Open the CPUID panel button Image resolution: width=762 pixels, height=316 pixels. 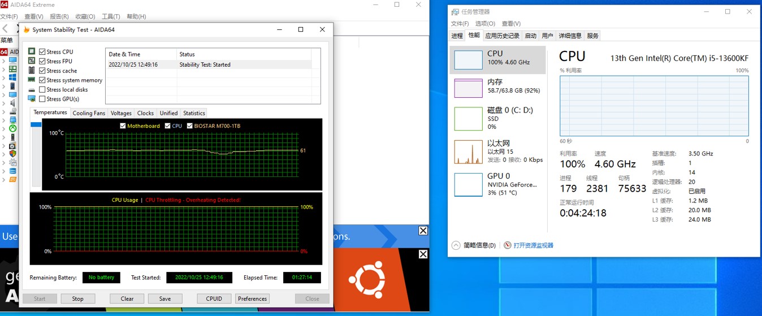214,298
